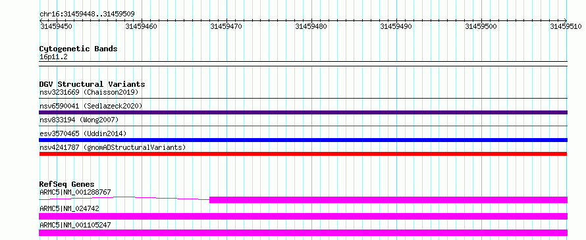Select ruler tick label 31459500
This screenshot has height=240, width=586.
click(x=481, y=26)
